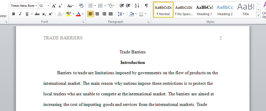Toggle Strikethrough formatting
266x111 pixels.
pos(37,14)
